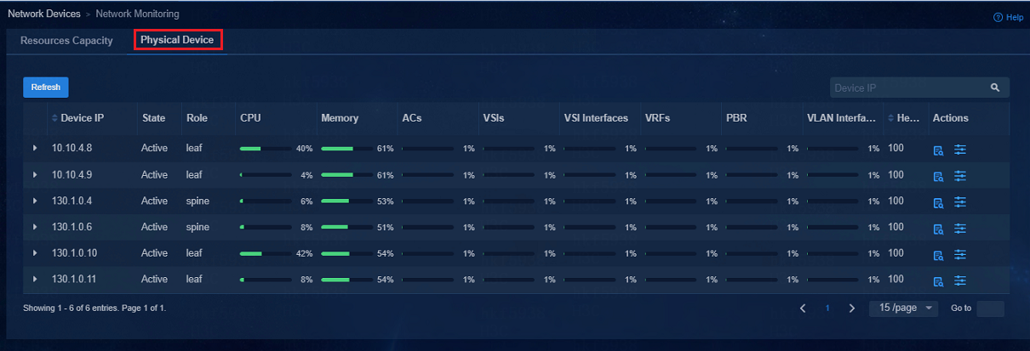The image size is (1030, 351).
Task: Switch to Resources Capacity tab
Action: coord(66,41)
